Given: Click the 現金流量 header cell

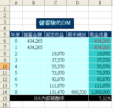Looking at the screenshot, I should click(100, 34).
